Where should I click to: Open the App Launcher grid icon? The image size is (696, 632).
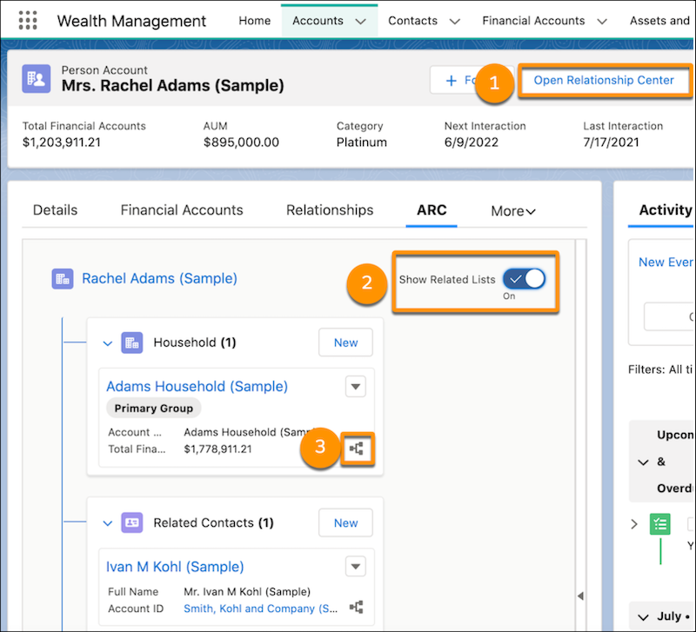click(x=28, y=21)
